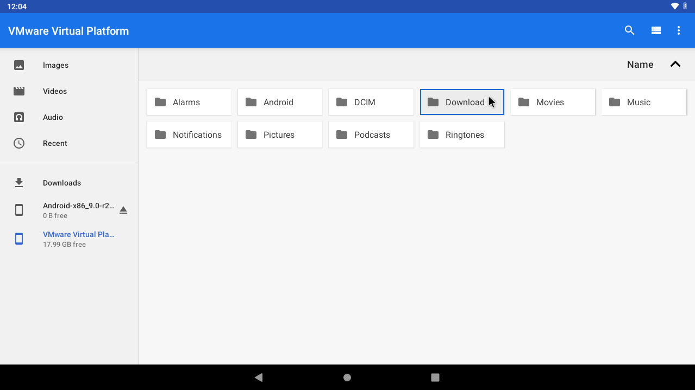The height and width of the screenshot is (390, 695).
Task: Open the Alarms folder
Action: [189, 102]
